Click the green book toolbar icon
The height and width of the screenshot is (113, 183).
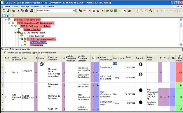click(x=115, y=11)
